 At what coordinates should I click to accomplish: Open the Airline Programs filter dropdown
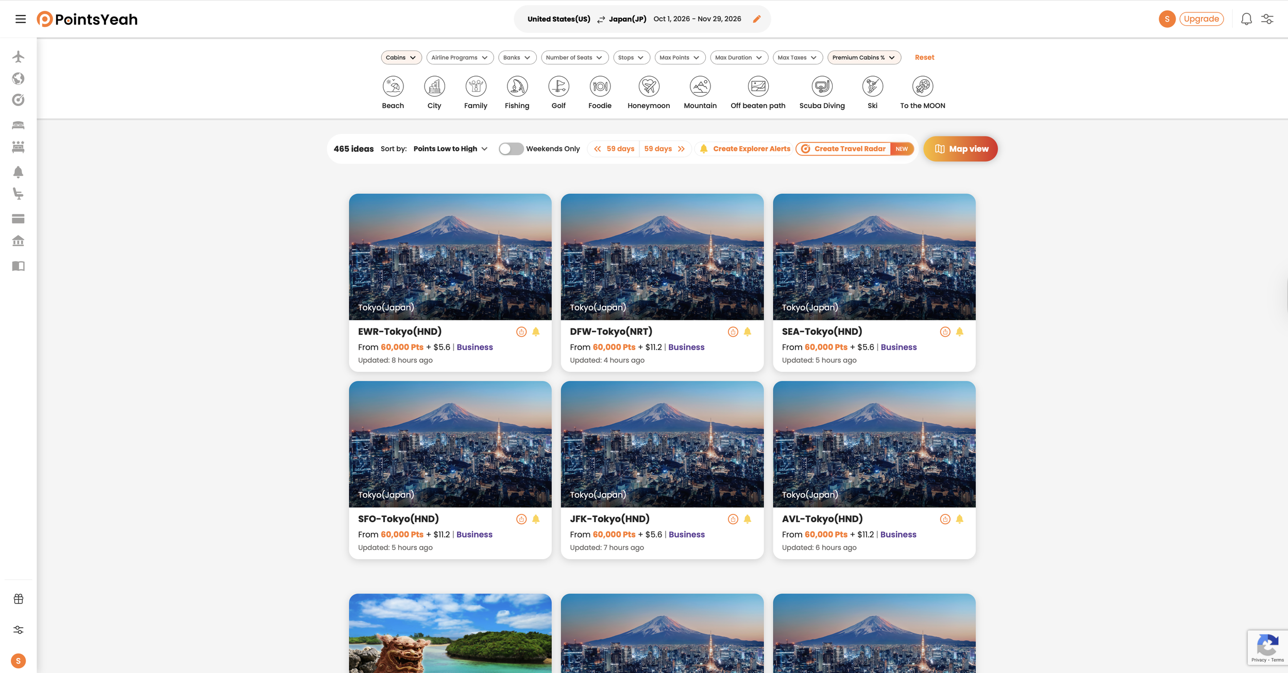click(x=459, y=58)
